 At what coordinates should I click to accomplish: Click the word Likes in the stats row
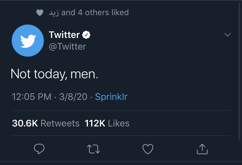[x=119, y=123]
